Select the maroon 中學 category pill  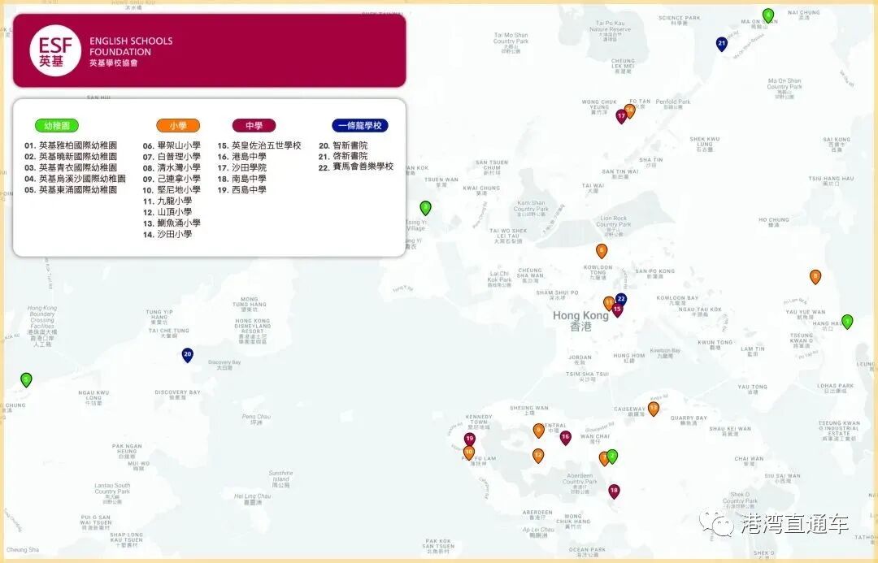click(254, 125)
